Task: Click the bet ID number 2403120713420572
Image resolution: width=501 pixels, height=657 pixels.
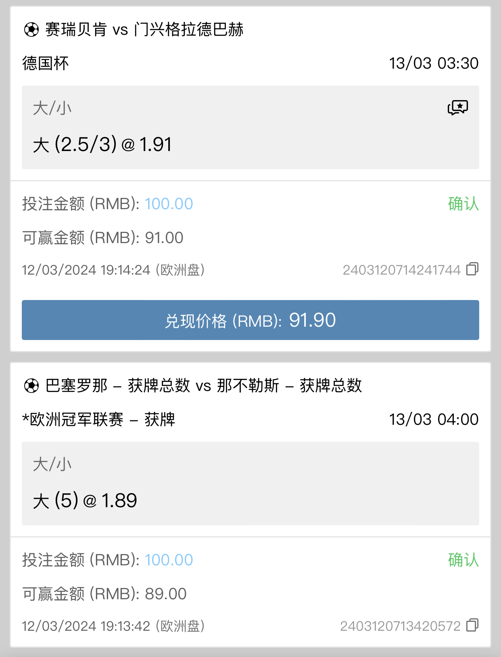Action: [400, 626]
